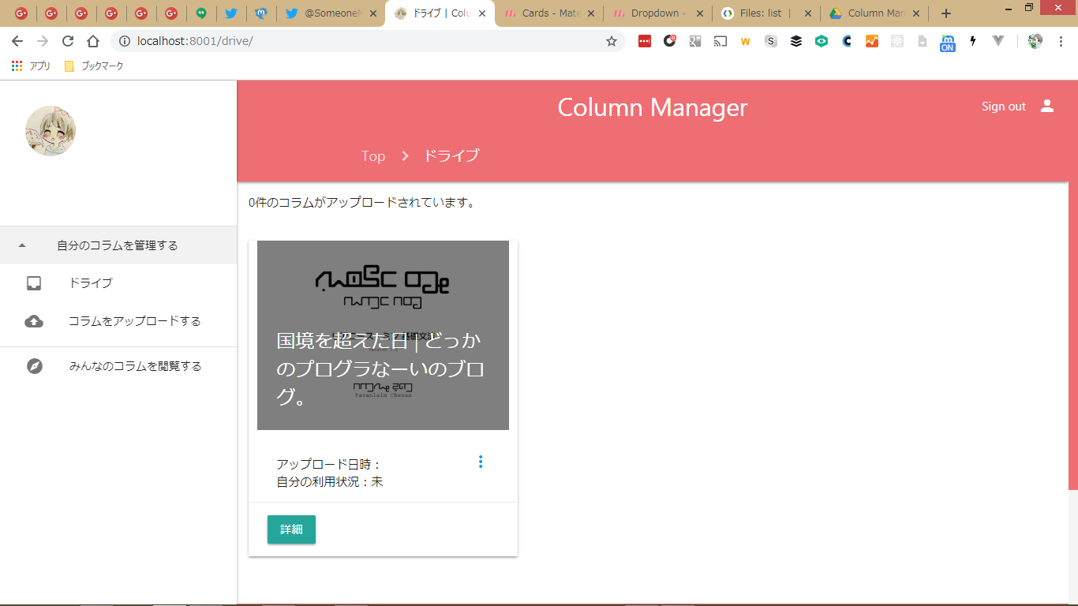Go to the browser home page icon
1078x606 pixels.
point(93,41)
